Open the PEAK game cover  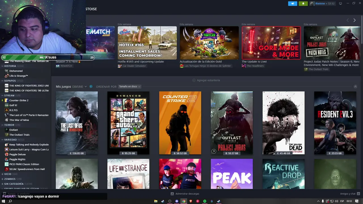tap(232, 174)
